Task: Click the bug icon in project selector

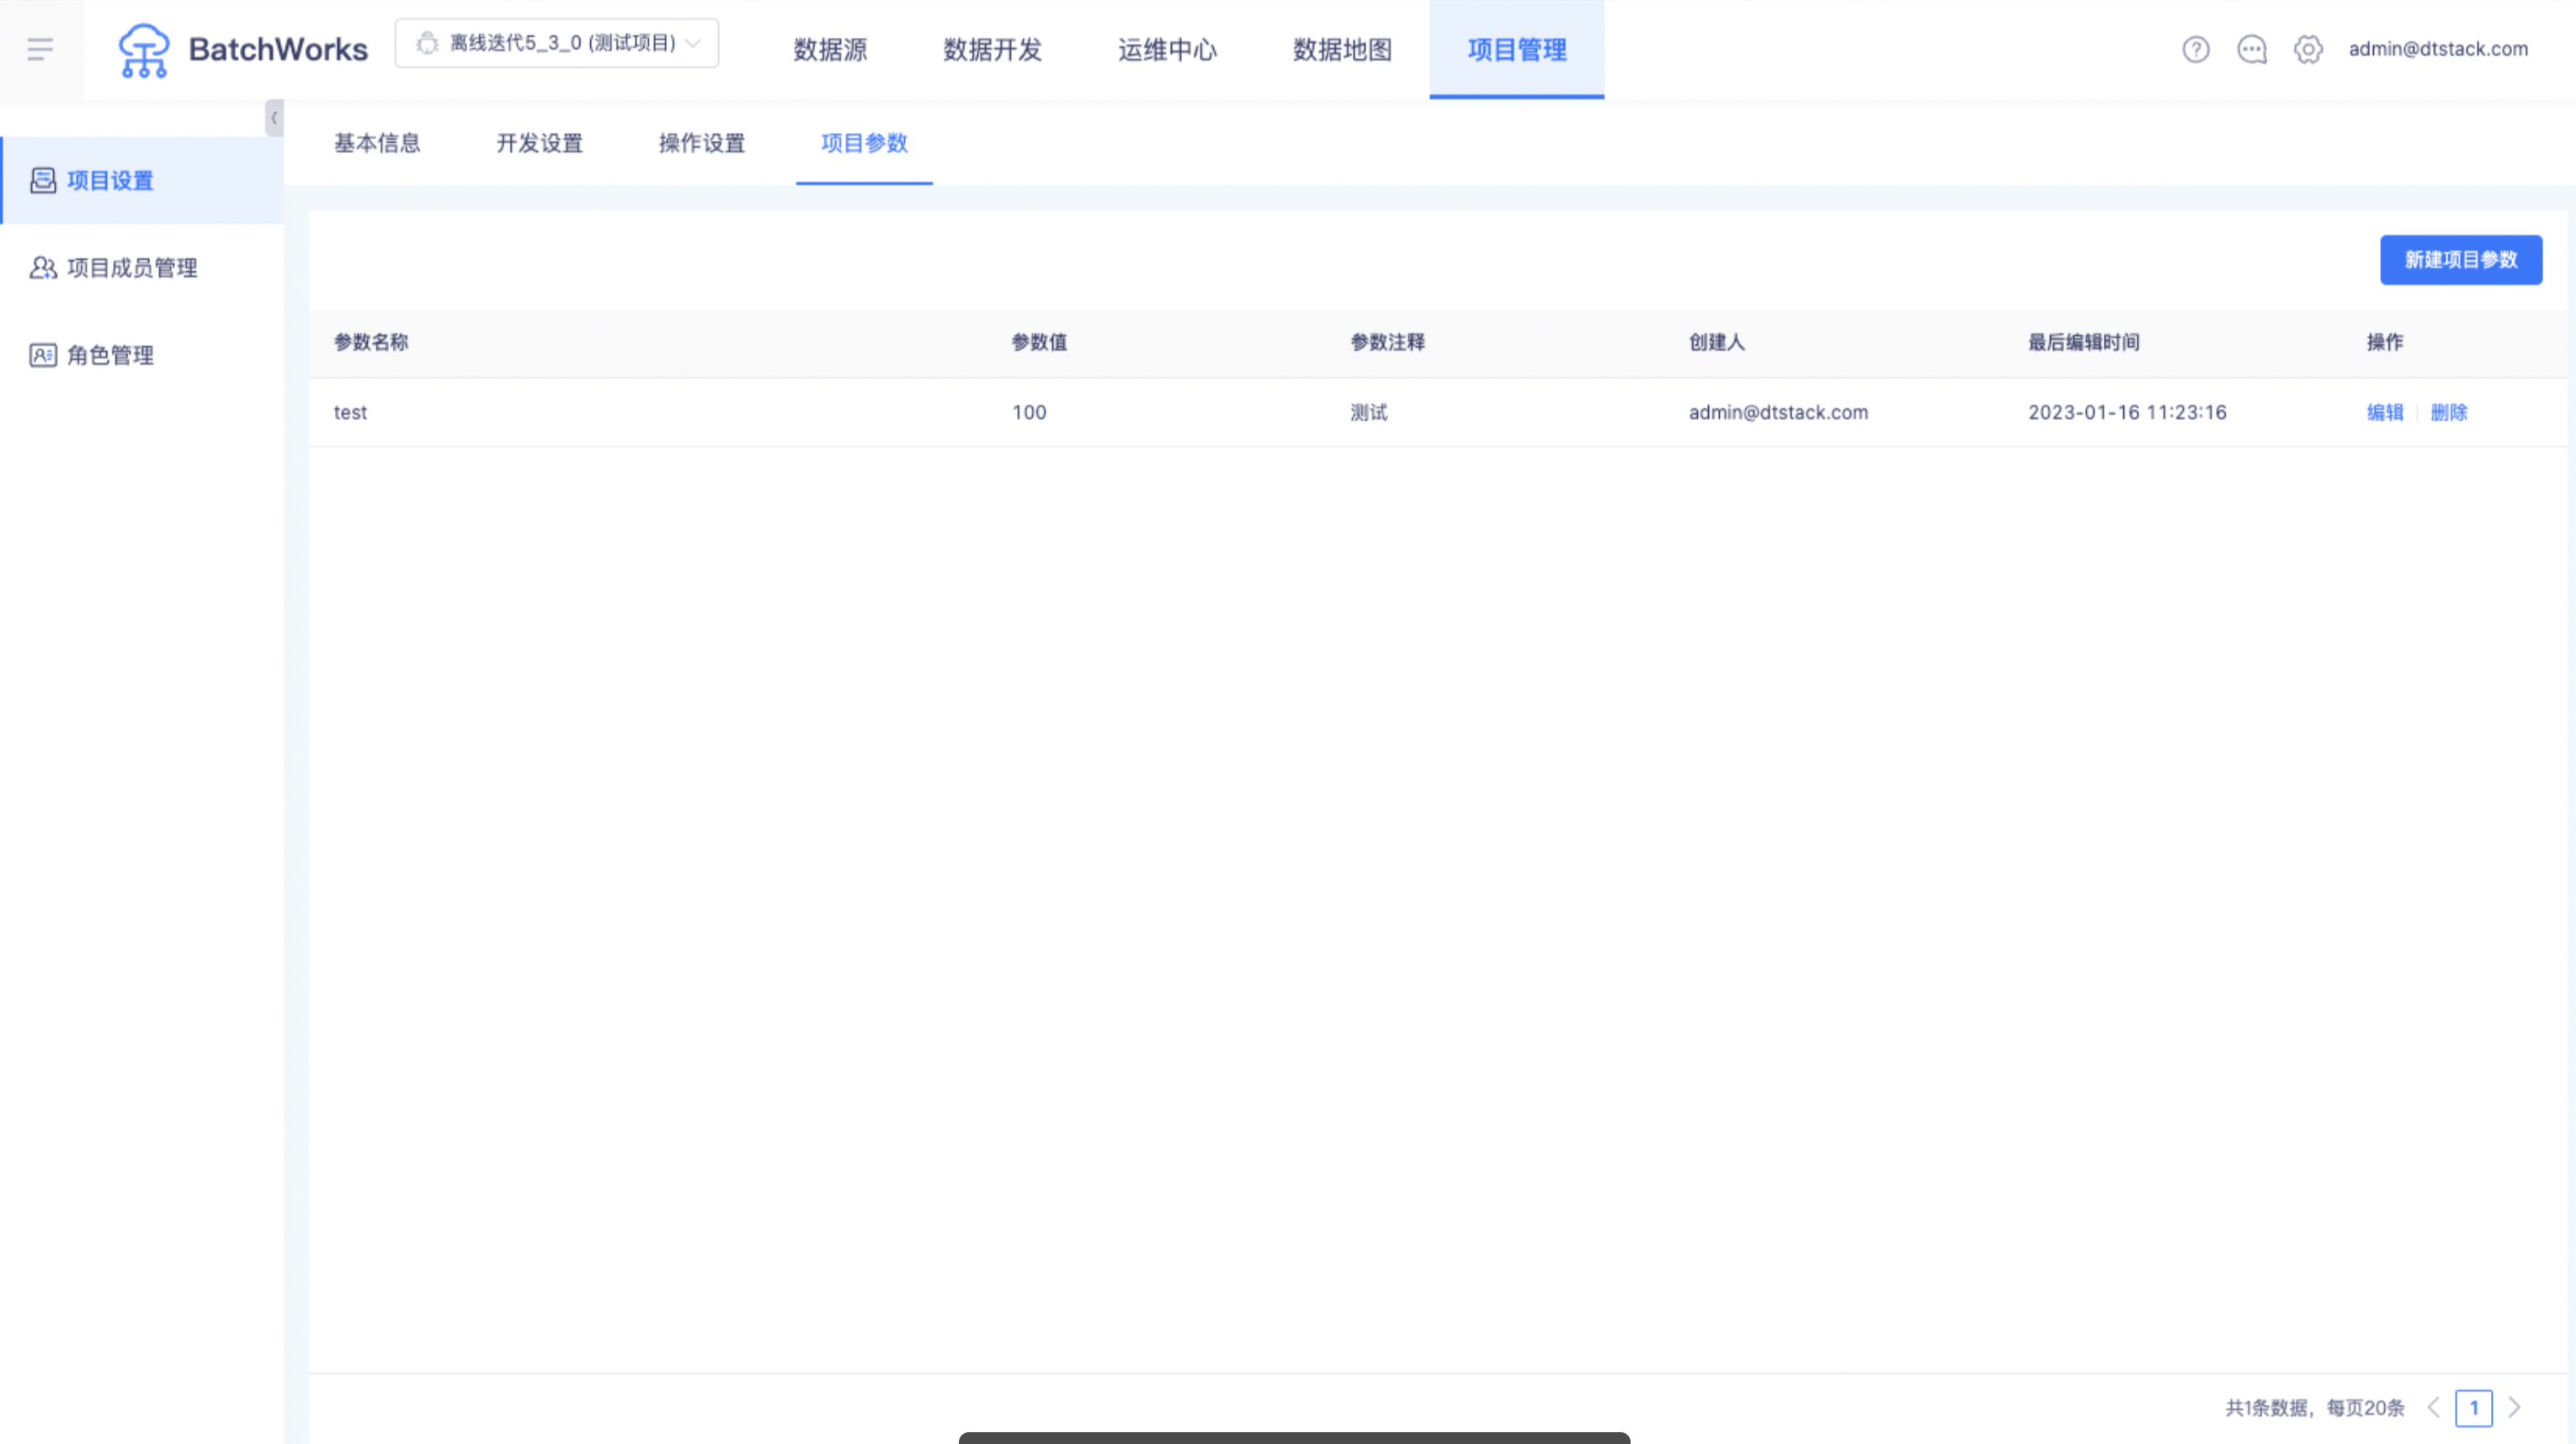Action: coord(427,43)
